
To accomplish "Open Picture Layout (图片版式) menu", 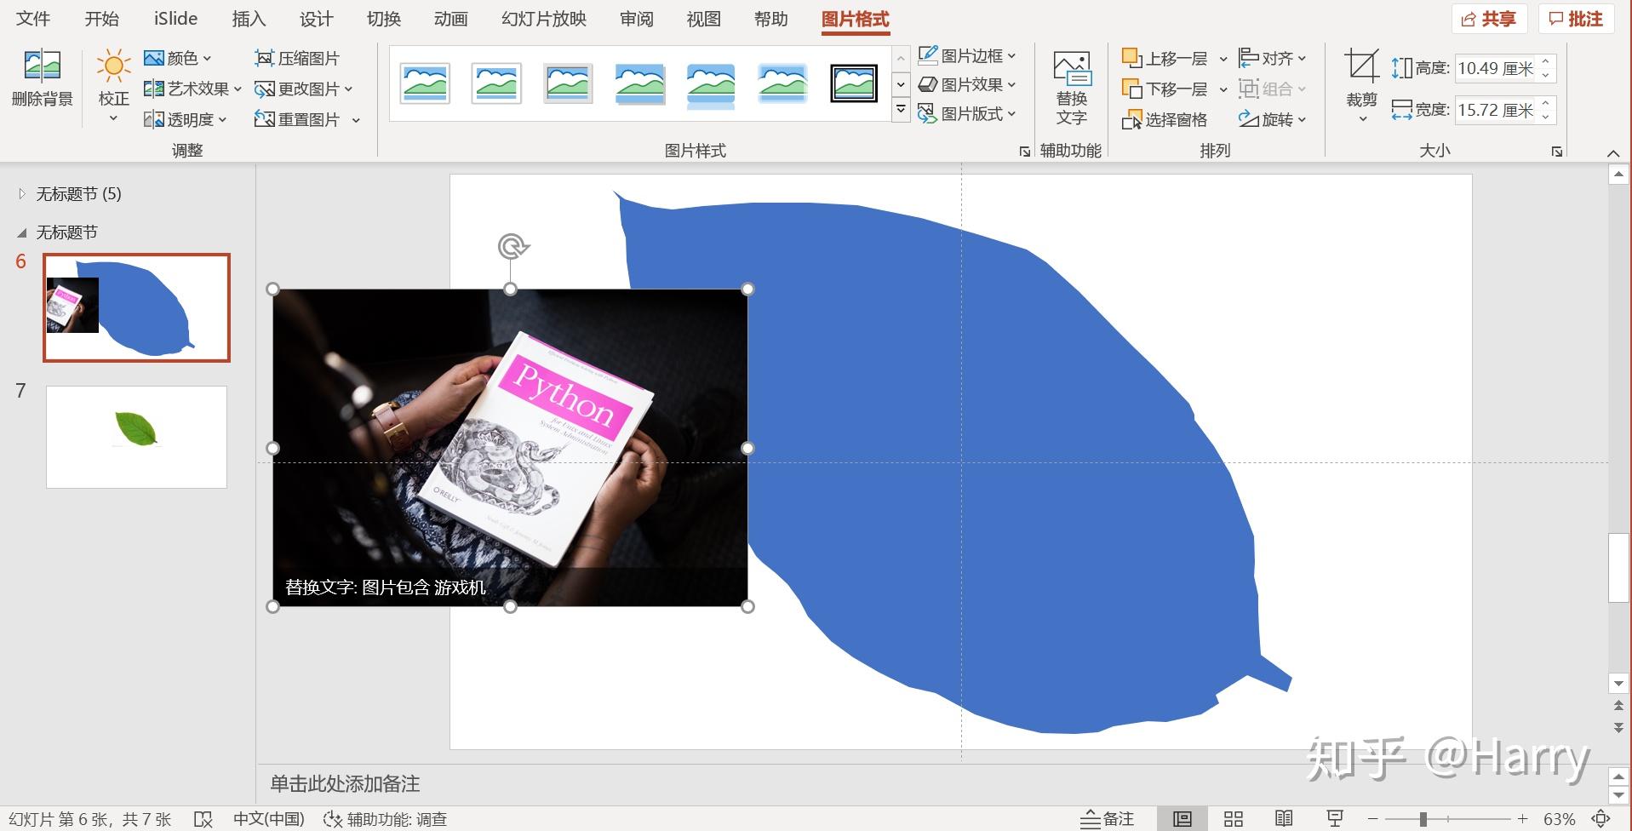I will tap(967, 113).
